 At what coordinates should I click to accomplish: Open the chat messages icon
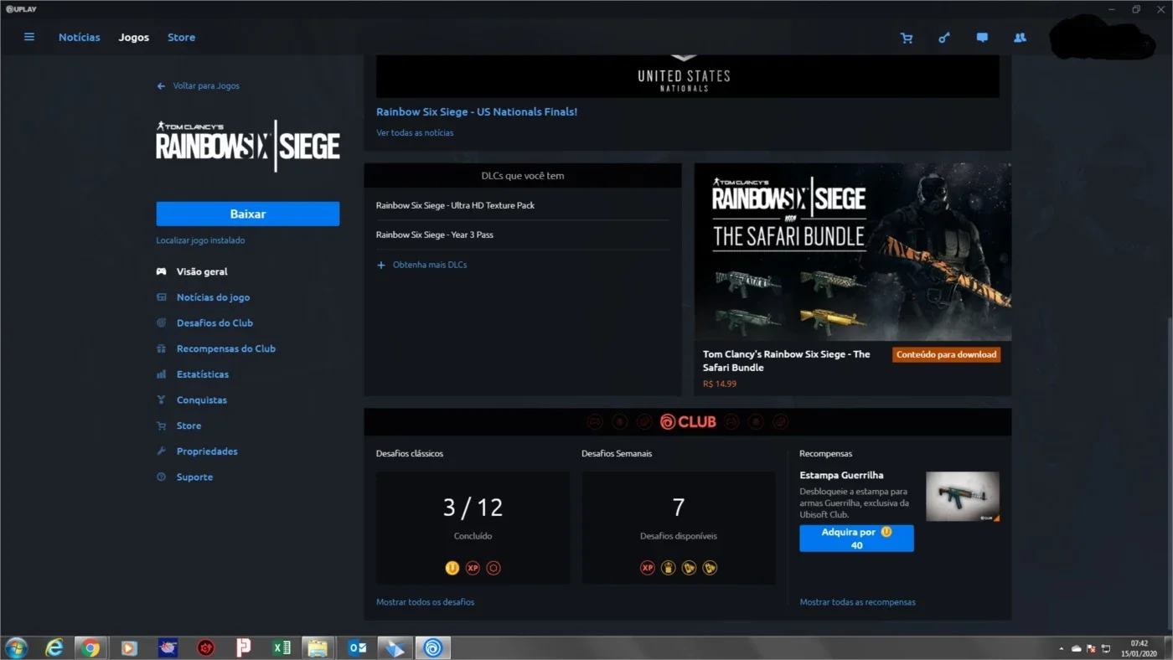pos(982,38)
